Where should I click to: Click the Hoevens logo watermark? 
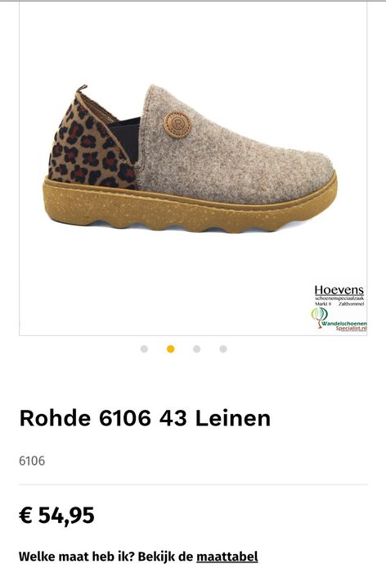pos(339,290)
